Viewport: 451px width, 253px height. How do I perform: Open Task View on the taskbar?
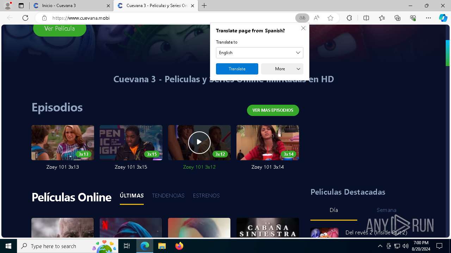tap(127, 246)
